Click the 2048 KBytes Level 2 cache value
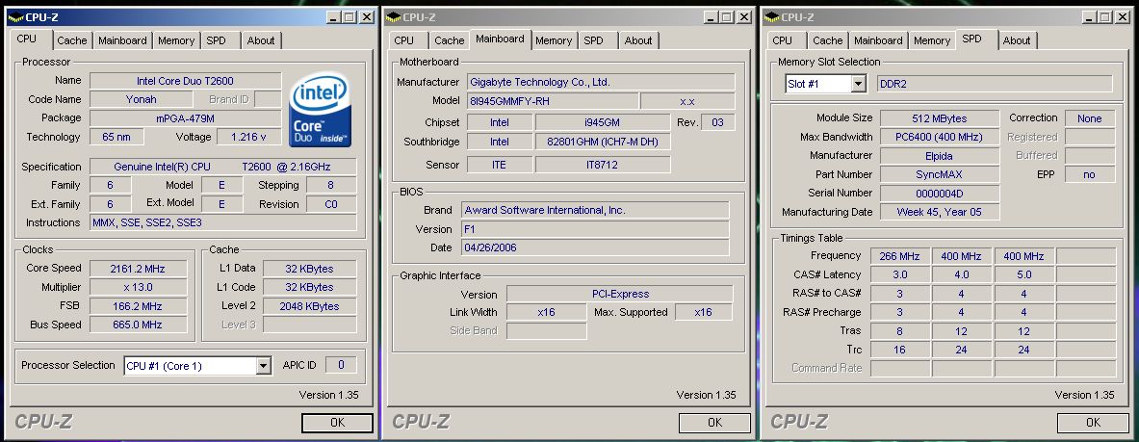The image size is (1139, 442). (309, 306)
